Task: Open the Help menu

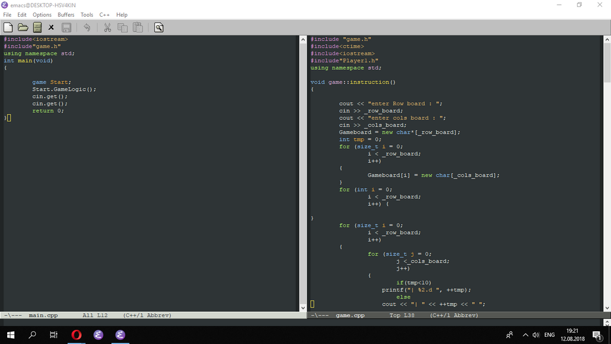Action: [122, 15]
